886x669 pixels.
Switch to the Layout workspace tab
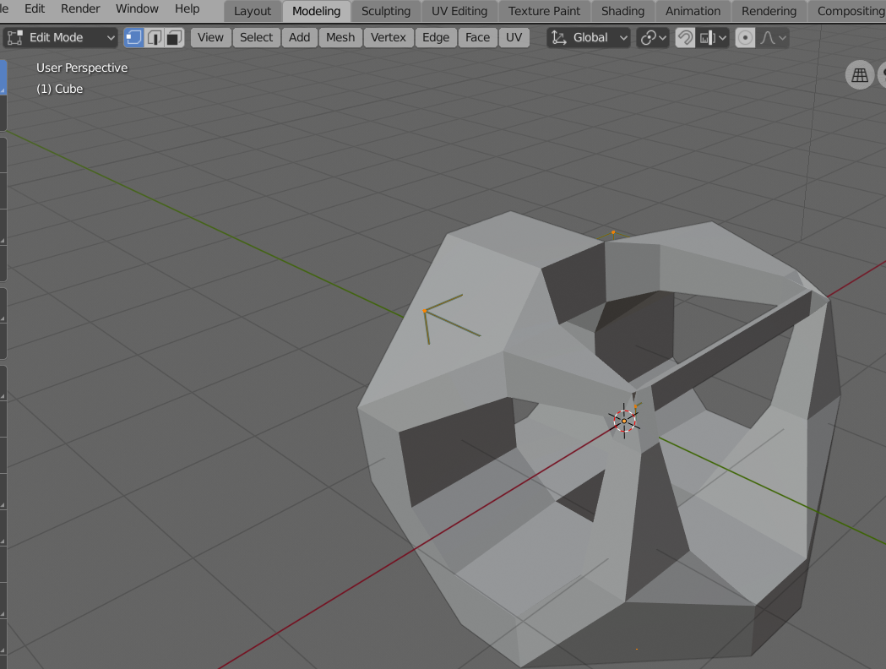[253, 11]
